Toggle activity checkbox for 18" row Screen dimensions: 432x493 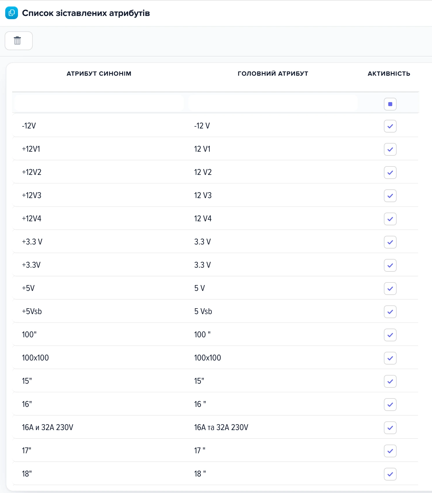tap(390, 474)
